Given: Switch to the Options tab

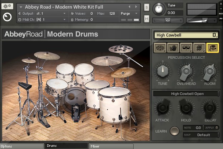Looking at the screenshot, I should (x=22, y=146).
